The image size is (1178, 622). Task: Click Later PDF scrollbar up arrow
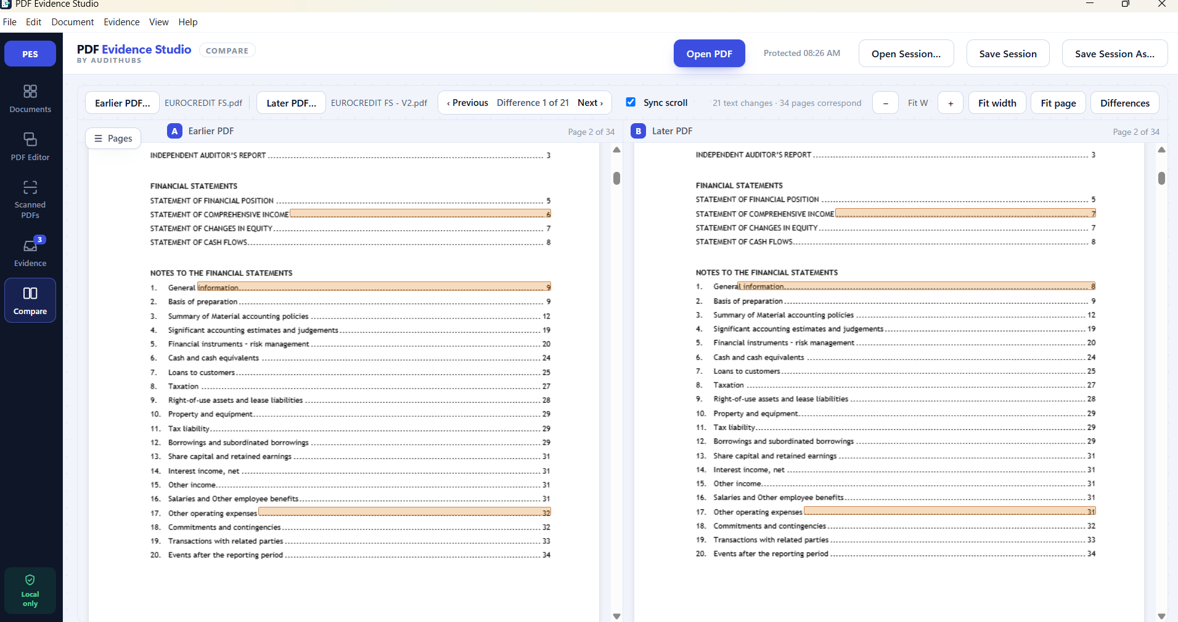click(x=1161, y=150)
